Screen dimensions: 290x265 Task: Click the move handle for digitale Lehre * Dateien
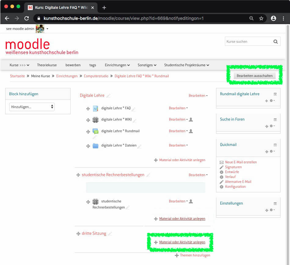click(x=88, y=146)
